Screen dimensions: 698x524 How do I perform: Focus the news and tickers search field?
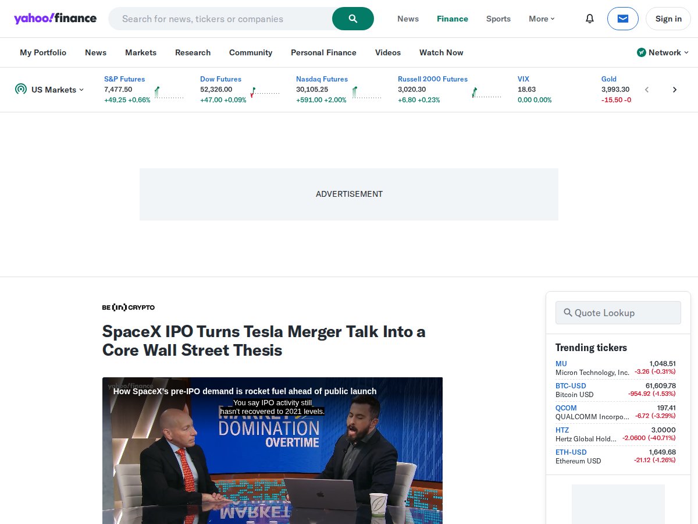[x=221, y=19]
